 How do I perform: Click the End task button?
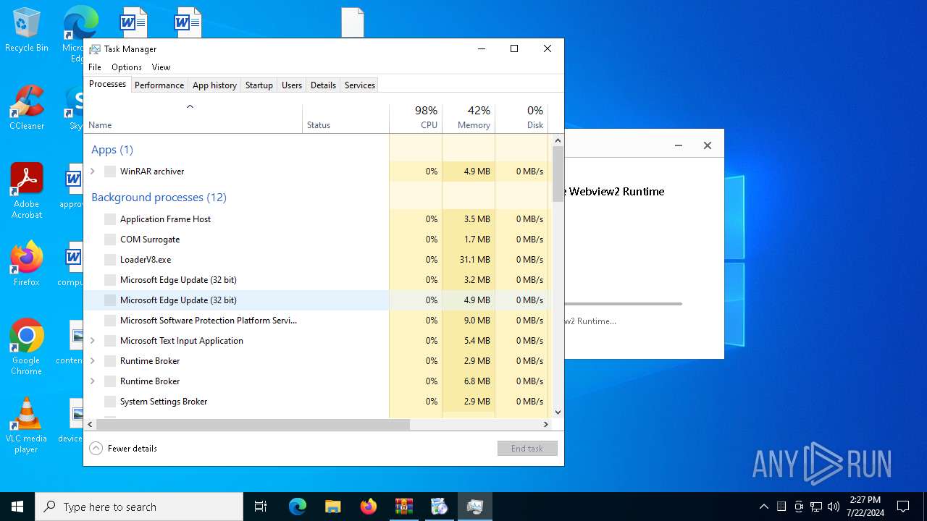527,449
